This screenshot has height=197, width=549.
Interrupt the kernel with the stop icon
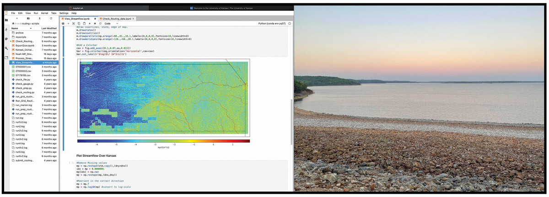click(x=95, y=23)
